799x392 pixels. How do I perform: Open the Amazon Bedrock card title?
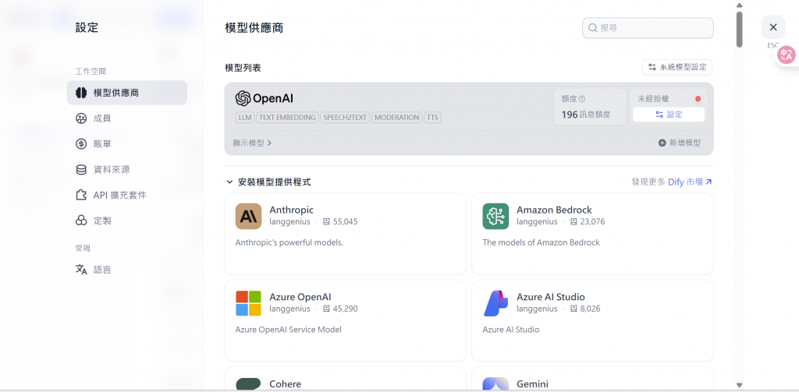(x=555, y=210)
